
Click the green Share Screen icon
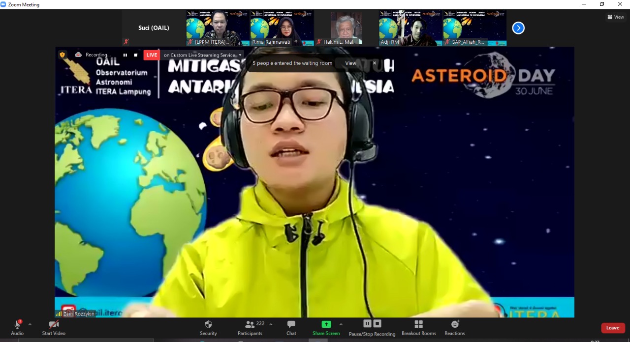click(x=326, y=324)
